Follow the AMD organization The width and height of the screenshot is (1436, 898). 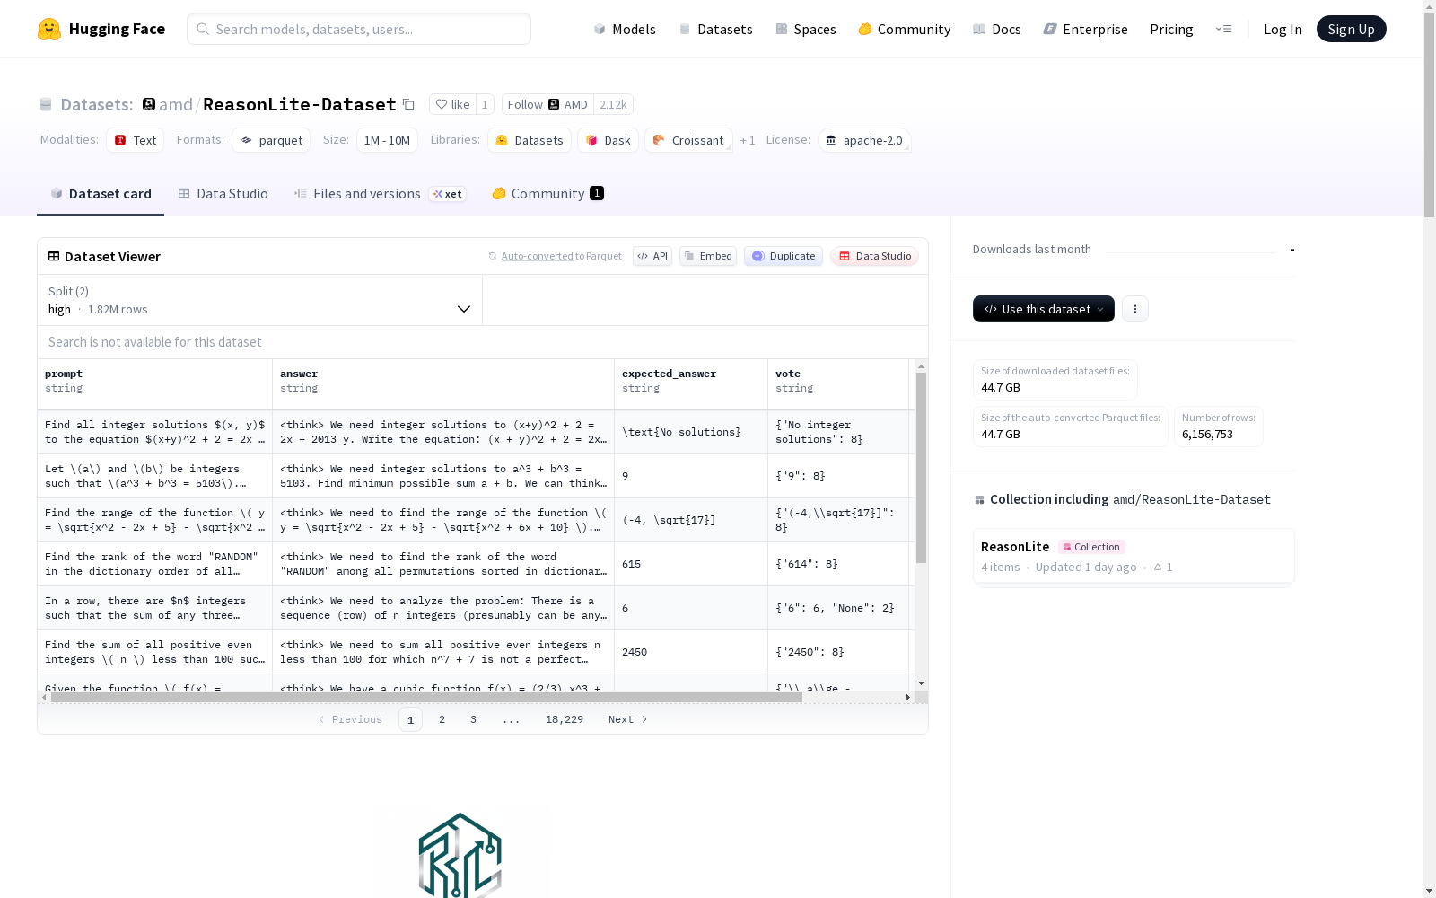pyautogui.click(x=547, y=104)
